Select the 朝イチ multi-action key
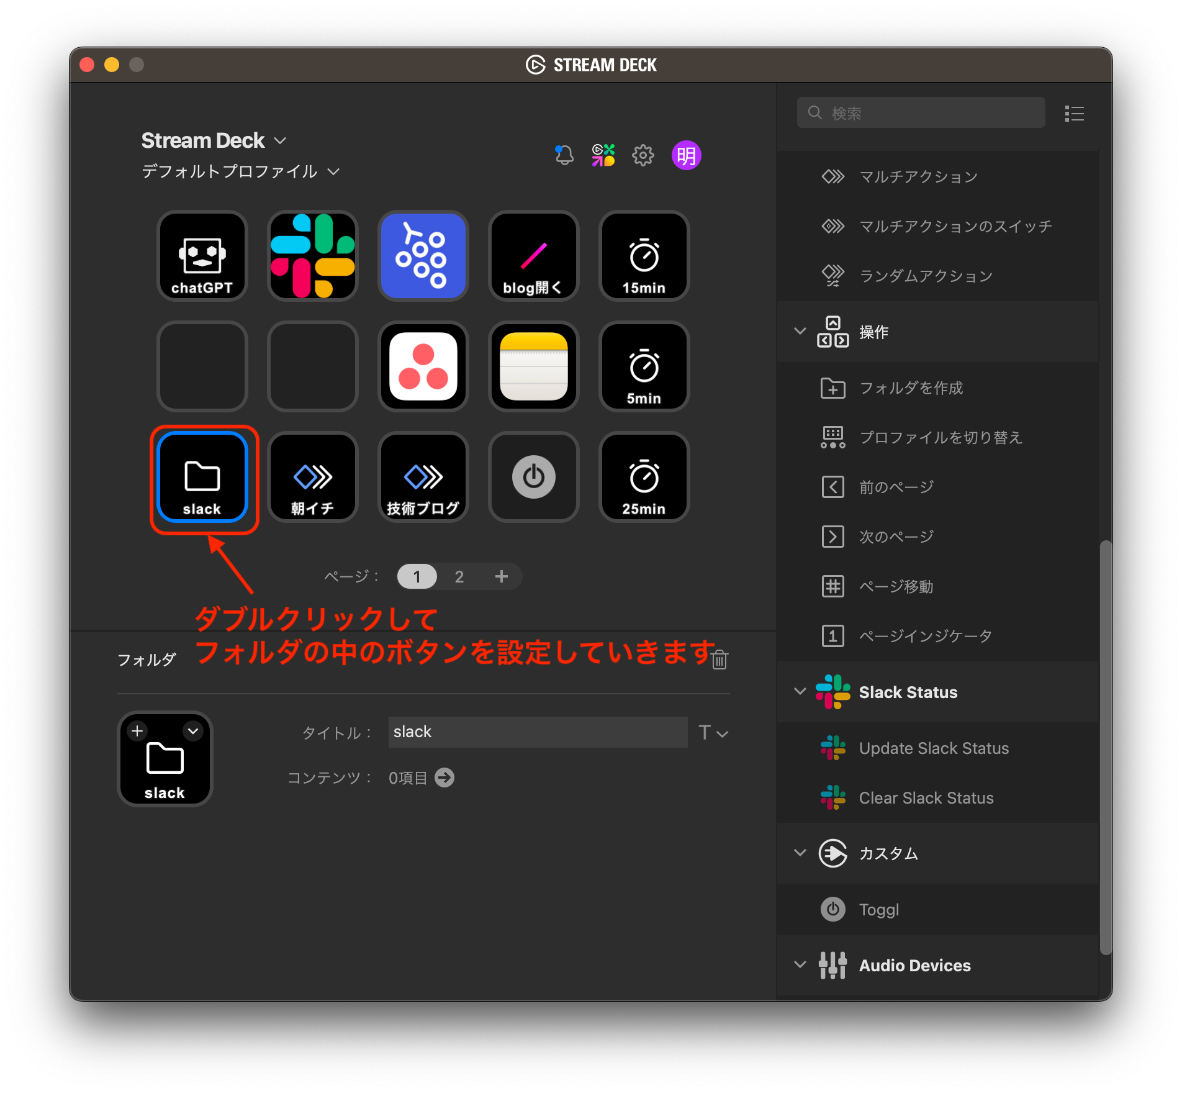This screenshot has height=1093, width=1182. point(313,477)
